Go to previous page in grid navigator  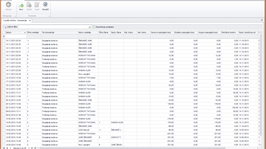[7, 148]
